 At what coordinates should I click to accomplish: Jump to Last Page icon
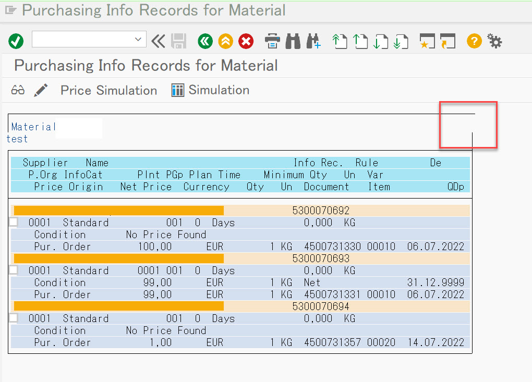click(401, 41)
